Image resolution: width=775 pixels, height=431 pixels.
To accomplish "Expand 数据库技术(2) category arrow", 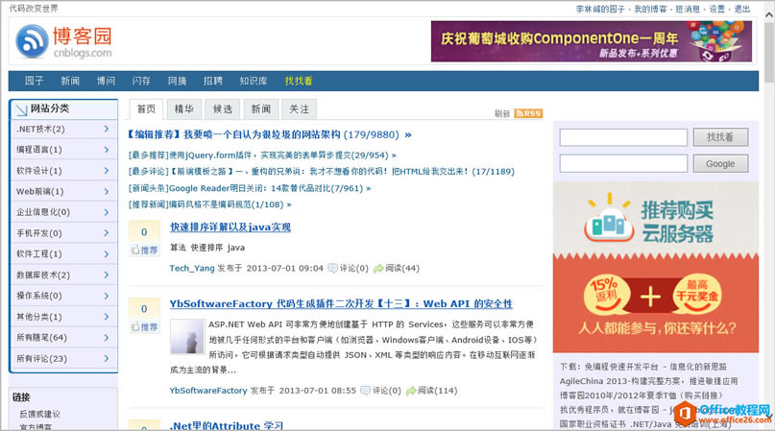I will (x=107, y=275).
